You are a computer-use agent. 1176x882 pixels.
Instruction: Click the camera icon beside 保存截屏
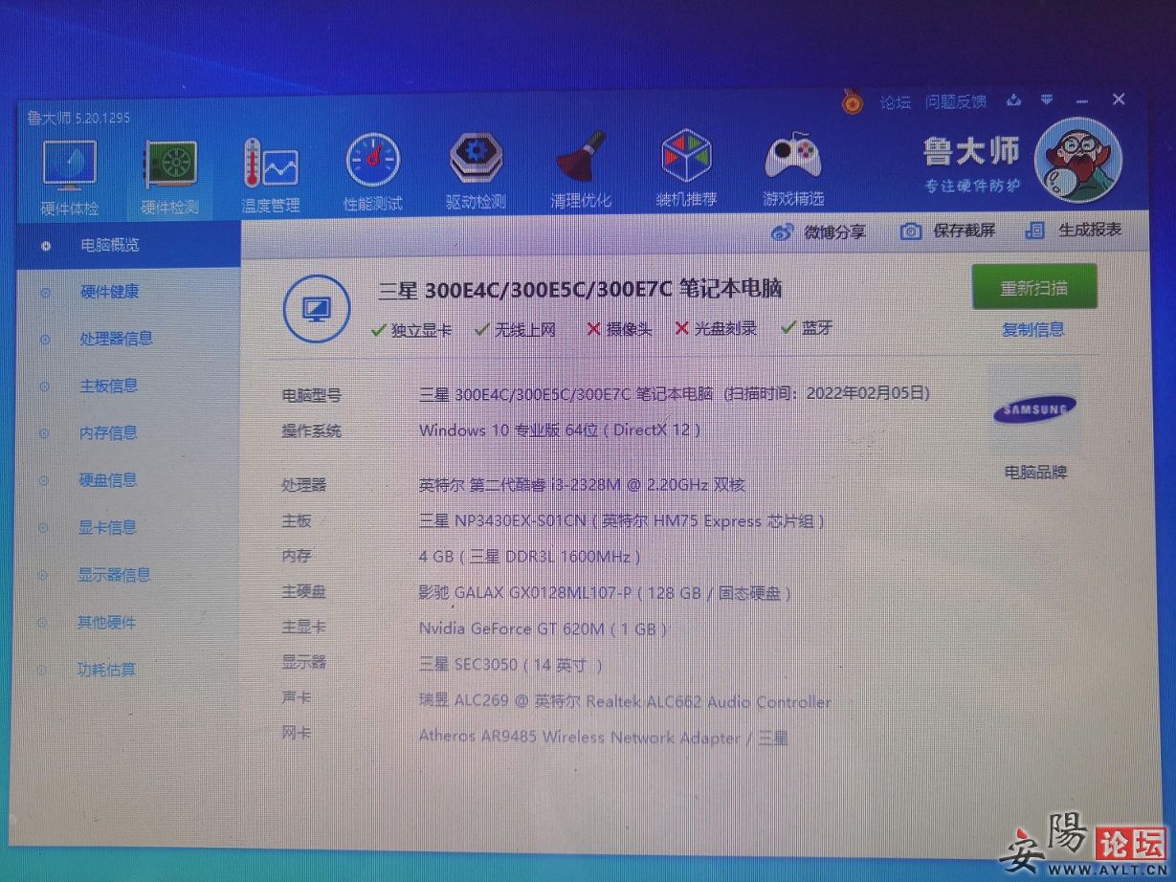[x=911, y=231]
